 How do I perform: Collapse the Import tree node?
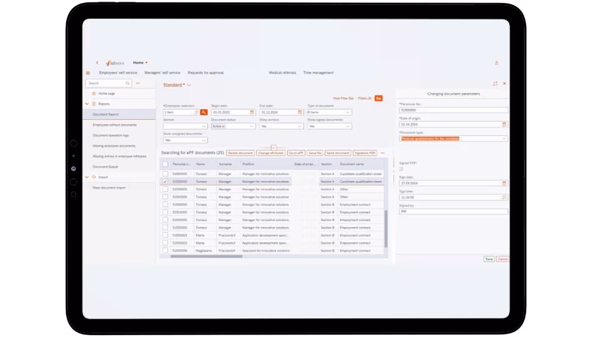[x=87, y=177]
